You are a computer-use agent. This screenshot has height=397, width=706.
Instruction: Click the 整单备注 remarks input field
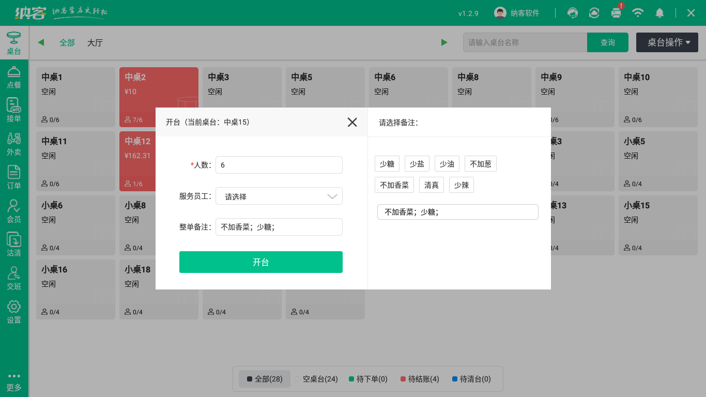click(279, 227)
